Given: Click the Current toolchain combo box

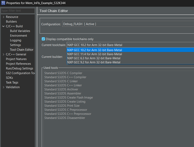Looking at the screenshot, I should [x=130, y=45].
